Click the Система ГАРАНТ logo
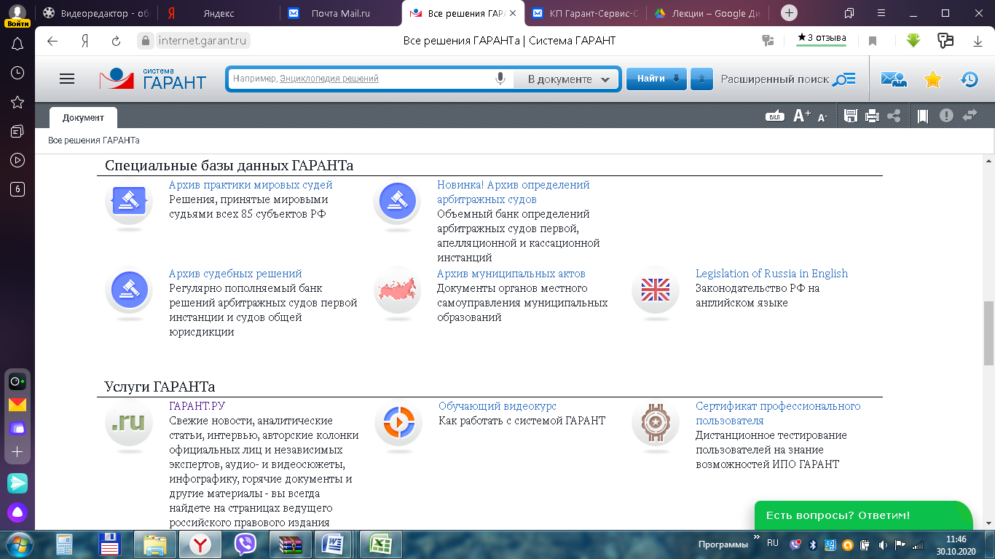The height and width of the screenshot is (559, 995). (x=153, y=79)
